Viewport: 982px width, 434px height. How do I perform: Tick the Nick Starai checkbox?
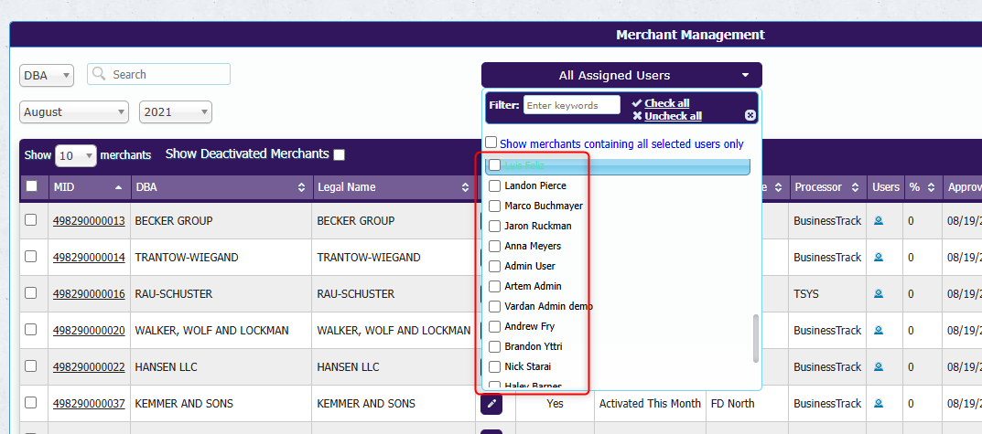click(x=495, y=366)
